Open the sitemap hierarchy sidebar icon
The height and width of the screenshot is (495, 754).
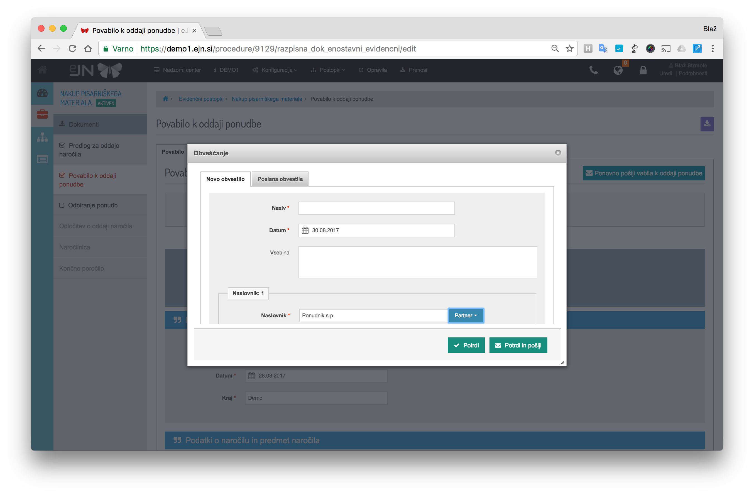42,137
